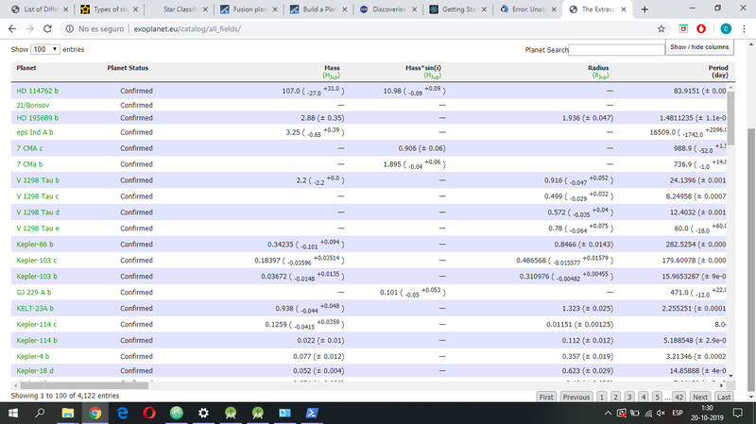Open the Chrome three-dot menu
The image size is (756, 424).
744,28
